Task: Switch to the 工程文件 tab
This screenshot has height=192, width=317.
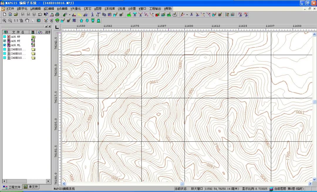Action: (x=12, y=187)
